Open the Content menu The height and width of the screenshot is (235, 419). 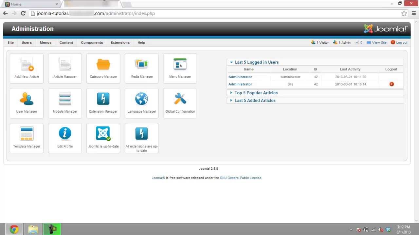[66, 42]
